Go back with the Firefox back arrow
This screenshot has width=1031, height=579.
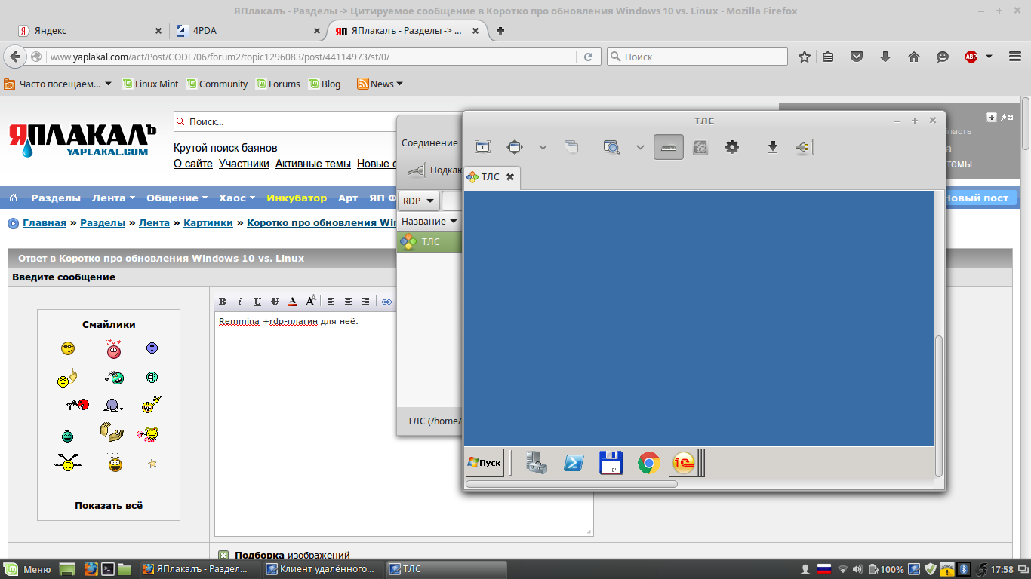coord(15,57)
